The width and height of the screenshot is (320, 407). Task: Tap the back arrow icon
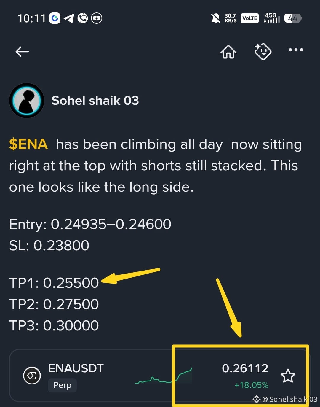point(22,52)
